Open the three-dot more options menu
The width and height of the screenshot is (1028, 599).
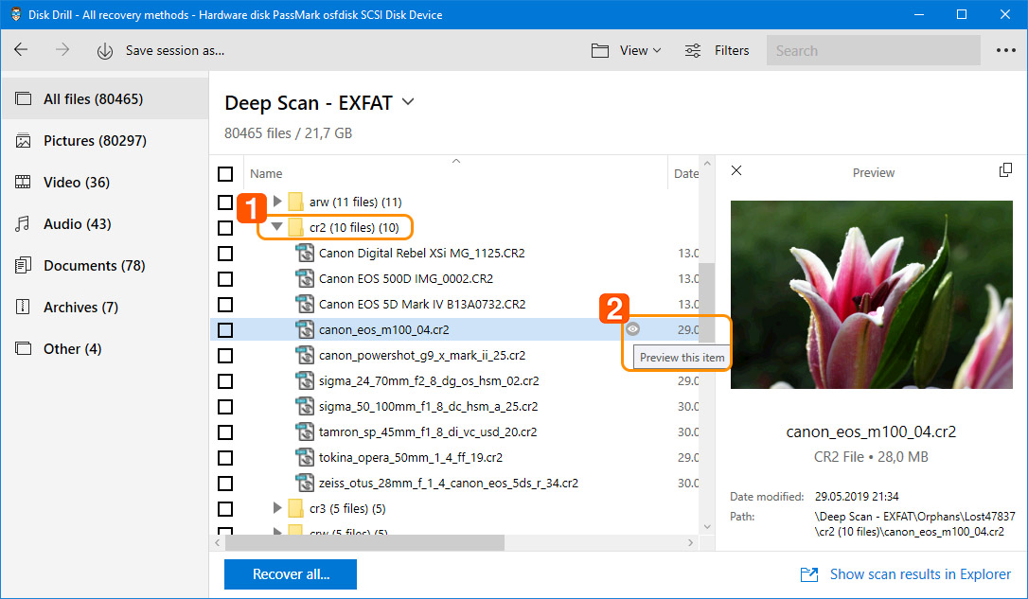pos(1005,50)
